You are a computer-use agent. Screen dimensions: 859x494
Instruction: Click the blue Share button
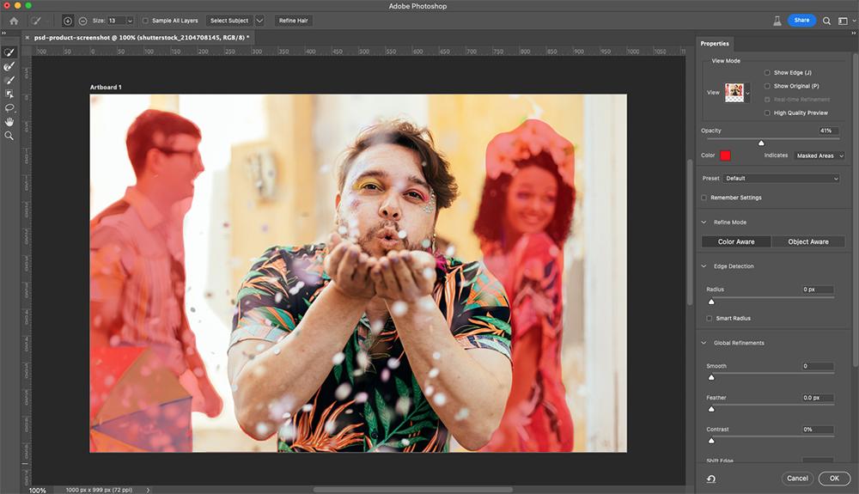[802, 21]
